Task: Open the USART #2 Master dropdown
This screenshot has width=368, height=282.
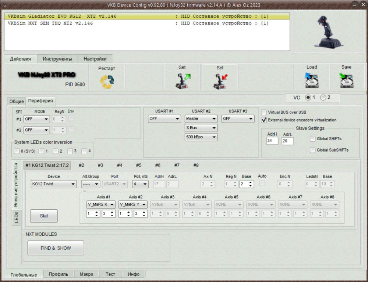Action: point(201,119)
